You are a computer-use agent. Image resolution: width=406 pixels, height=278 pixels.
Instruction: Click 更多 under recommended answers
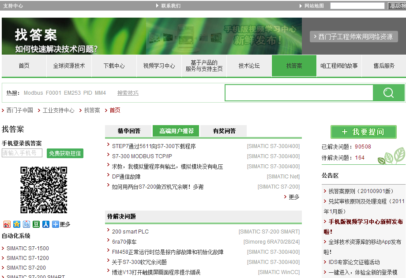click(294, 197)
